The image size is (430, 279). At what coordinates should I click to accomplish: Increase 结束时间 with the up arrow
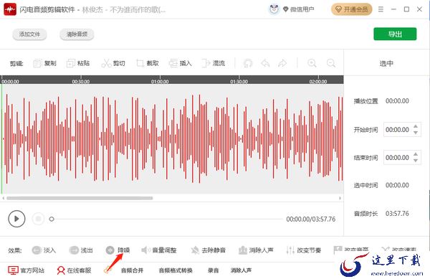point(416,154)
